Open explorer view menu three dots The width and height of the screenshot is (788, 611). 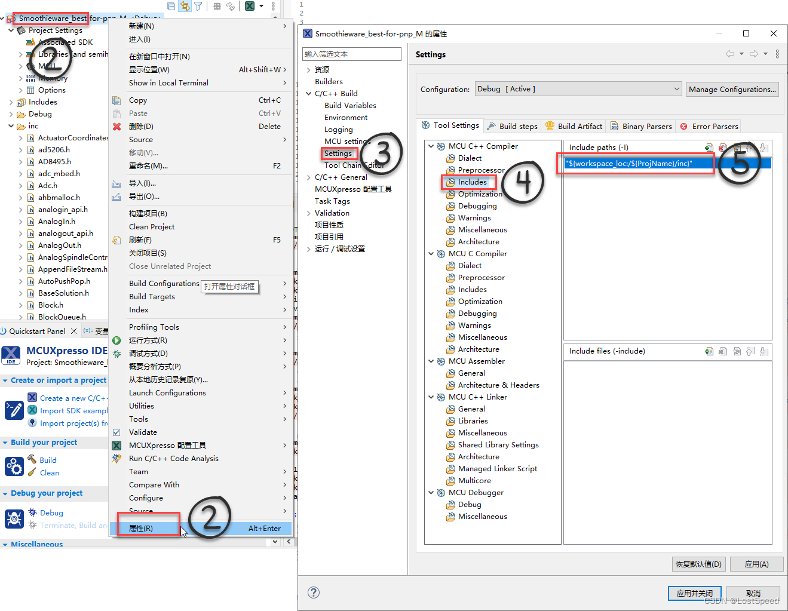point(274,6)
